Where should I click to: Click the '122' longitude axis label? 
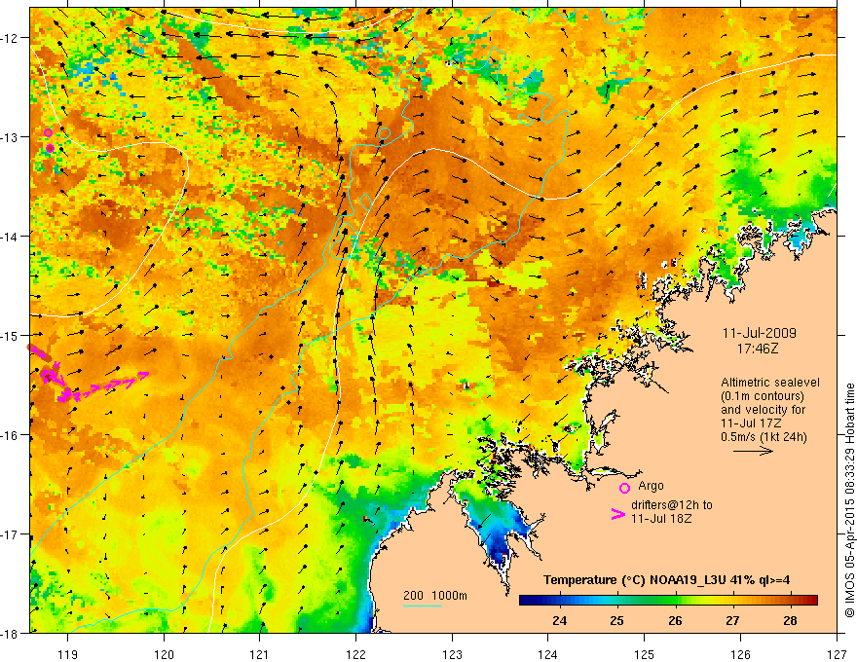[x=355, y=654]
